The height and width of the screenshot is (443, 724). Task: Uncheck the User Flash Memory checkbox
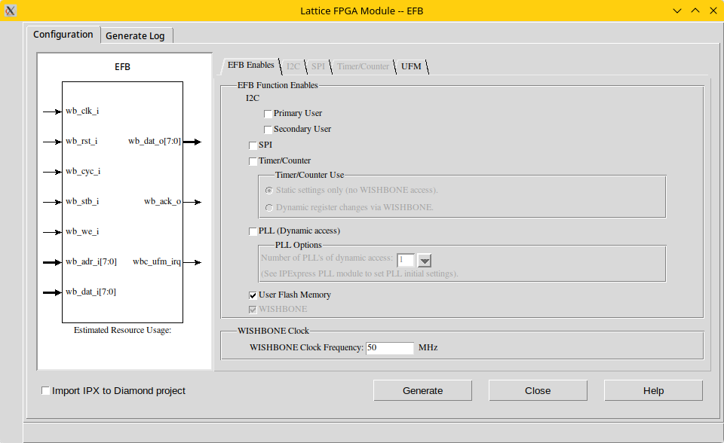[253, 295]
